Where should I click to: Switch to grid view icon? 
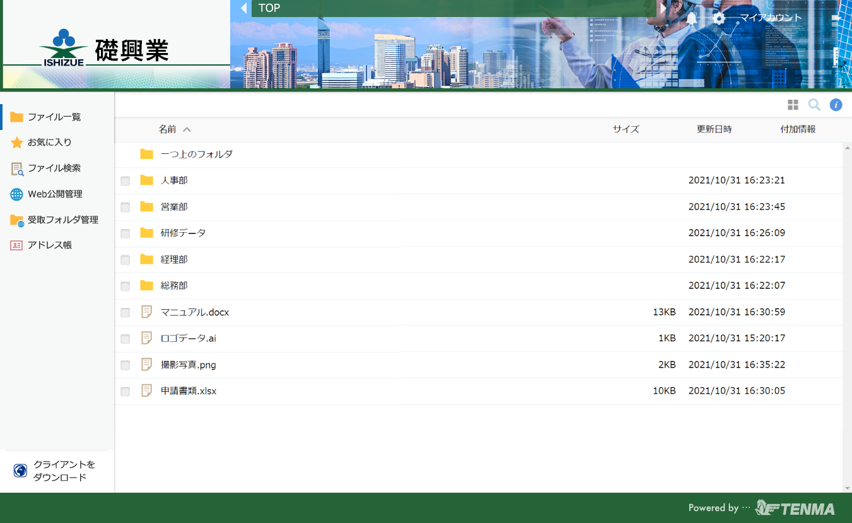point(793,105)
